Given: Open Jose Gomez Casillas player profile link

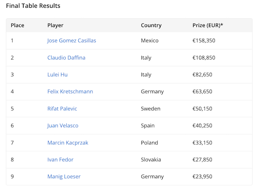Looking at the screenshot, I should [x=71, y=41].
